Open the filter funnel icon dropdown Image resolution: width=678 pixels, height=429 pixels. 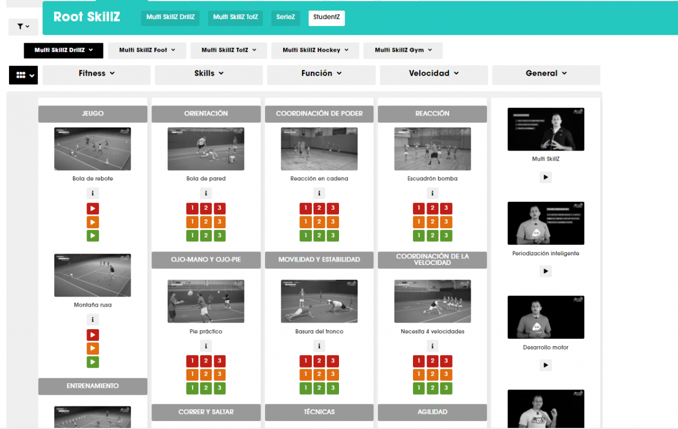(x=23, y=26)
